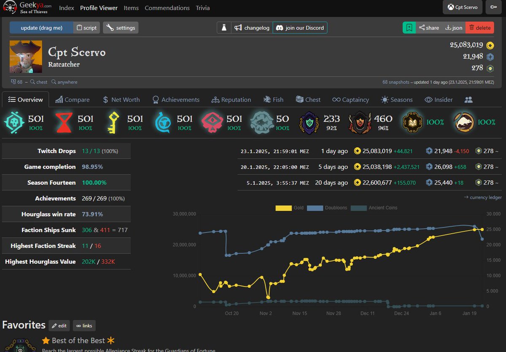Open the friends tab with people icon

click(x=468, y=100)
